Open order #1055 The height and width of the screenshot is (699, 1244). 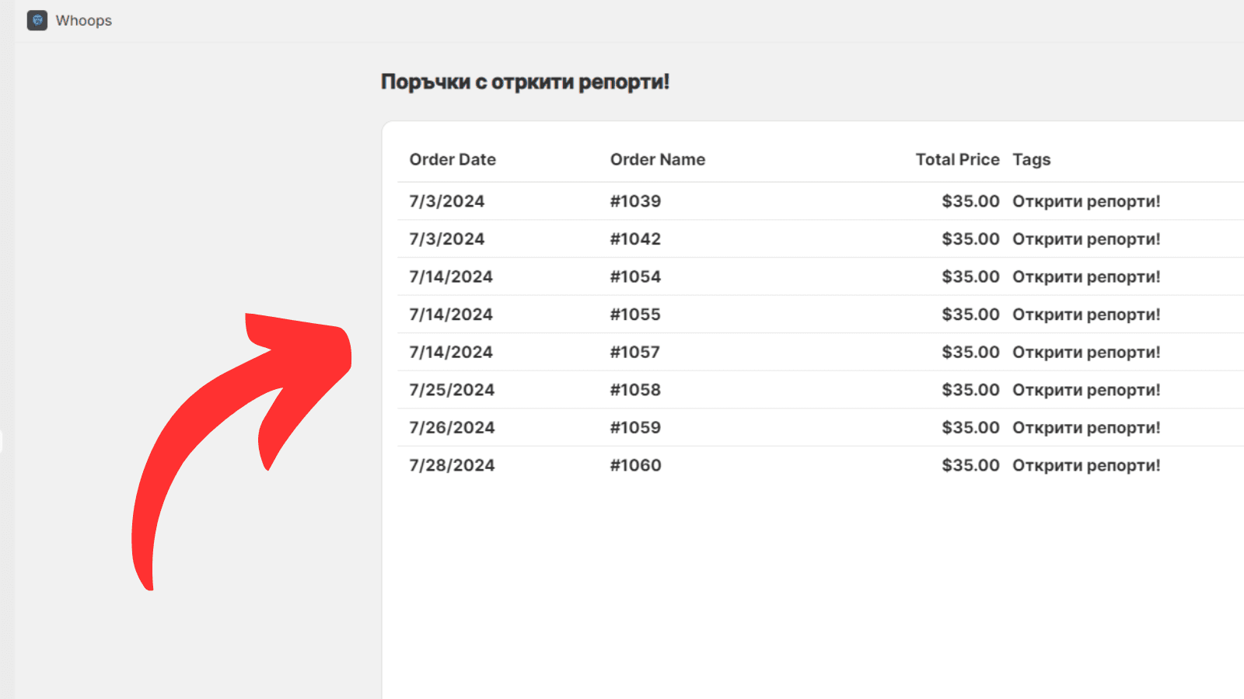pyautogui.click(x=635, y=315)
